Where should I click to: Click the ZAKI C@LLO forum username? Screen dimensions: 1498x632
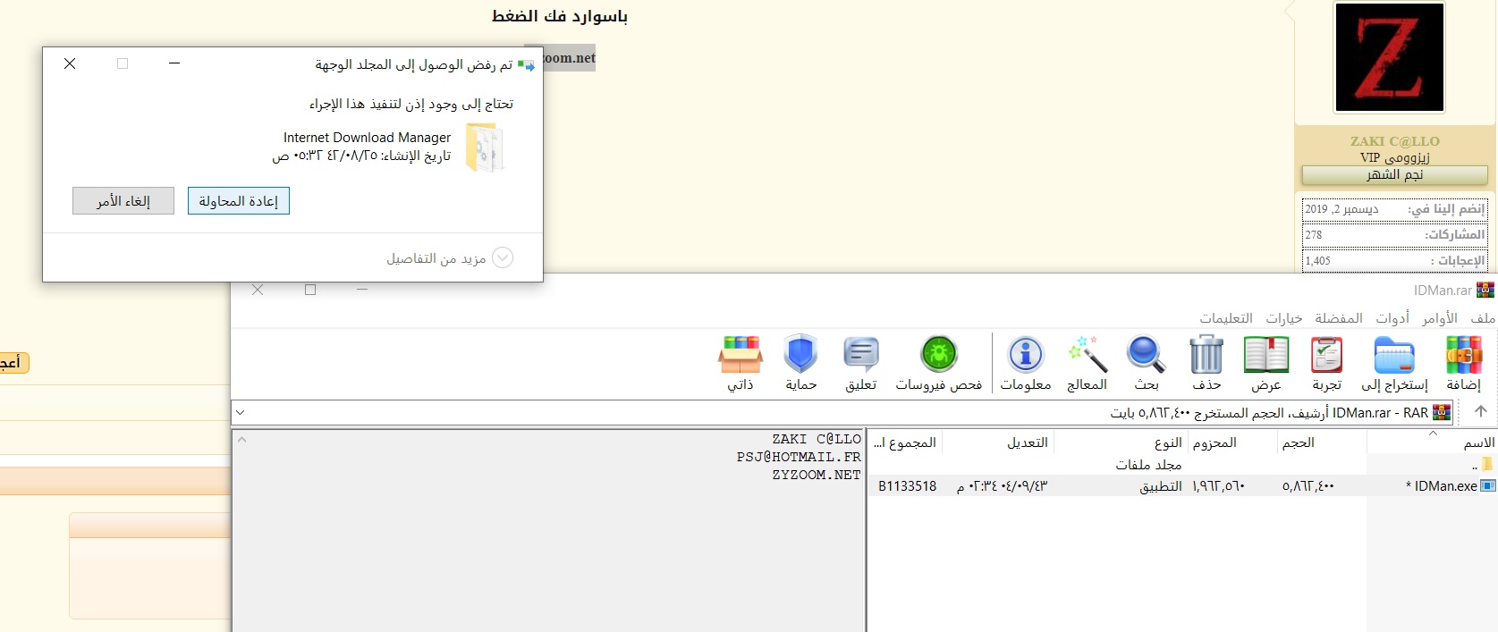(1395, 141)
